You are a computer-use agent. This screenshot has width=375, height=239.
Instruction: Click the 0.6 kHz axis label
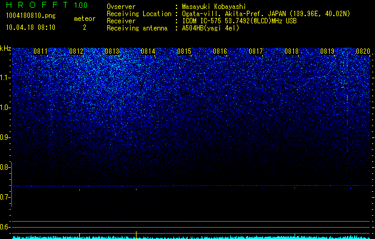[x=4, y=227]
